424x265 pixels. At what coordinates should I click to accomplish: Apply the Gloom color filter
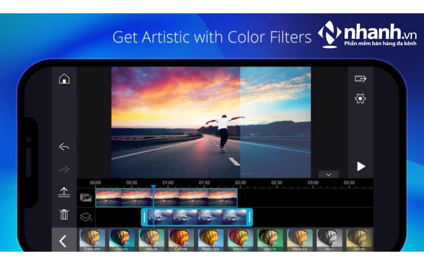pos(122,240)
